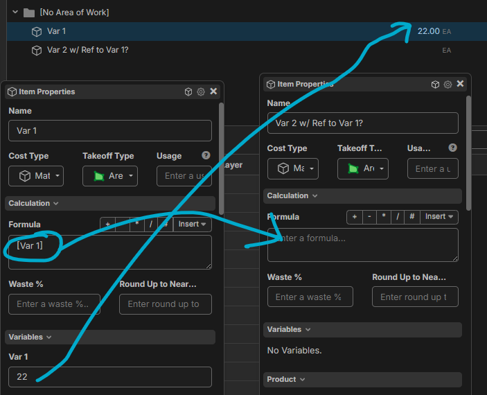Click the Var 2 formula input box
Screen dimensions: 487x395
(x=362, y=245)
